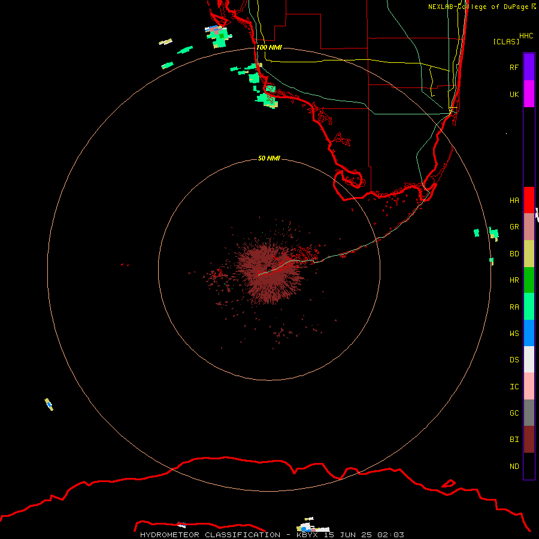Click the HYDROMETEOR CLASSIFICATION title text
This screenshot has height=539, width=539.
tap(210, 535)
